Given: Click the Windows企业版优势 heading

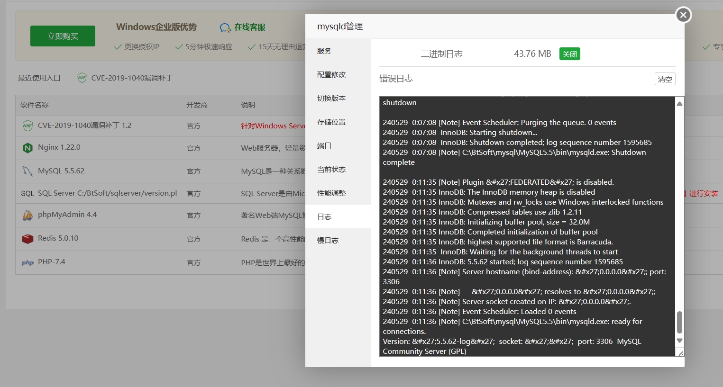Looking at the screenshot, I should [156, 27].
